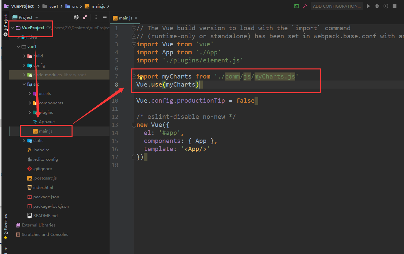Collapse the vue1 folder arrow
The height and width of the screenshot is (254, 404).
pyautogui.click(x=19, y=47)
